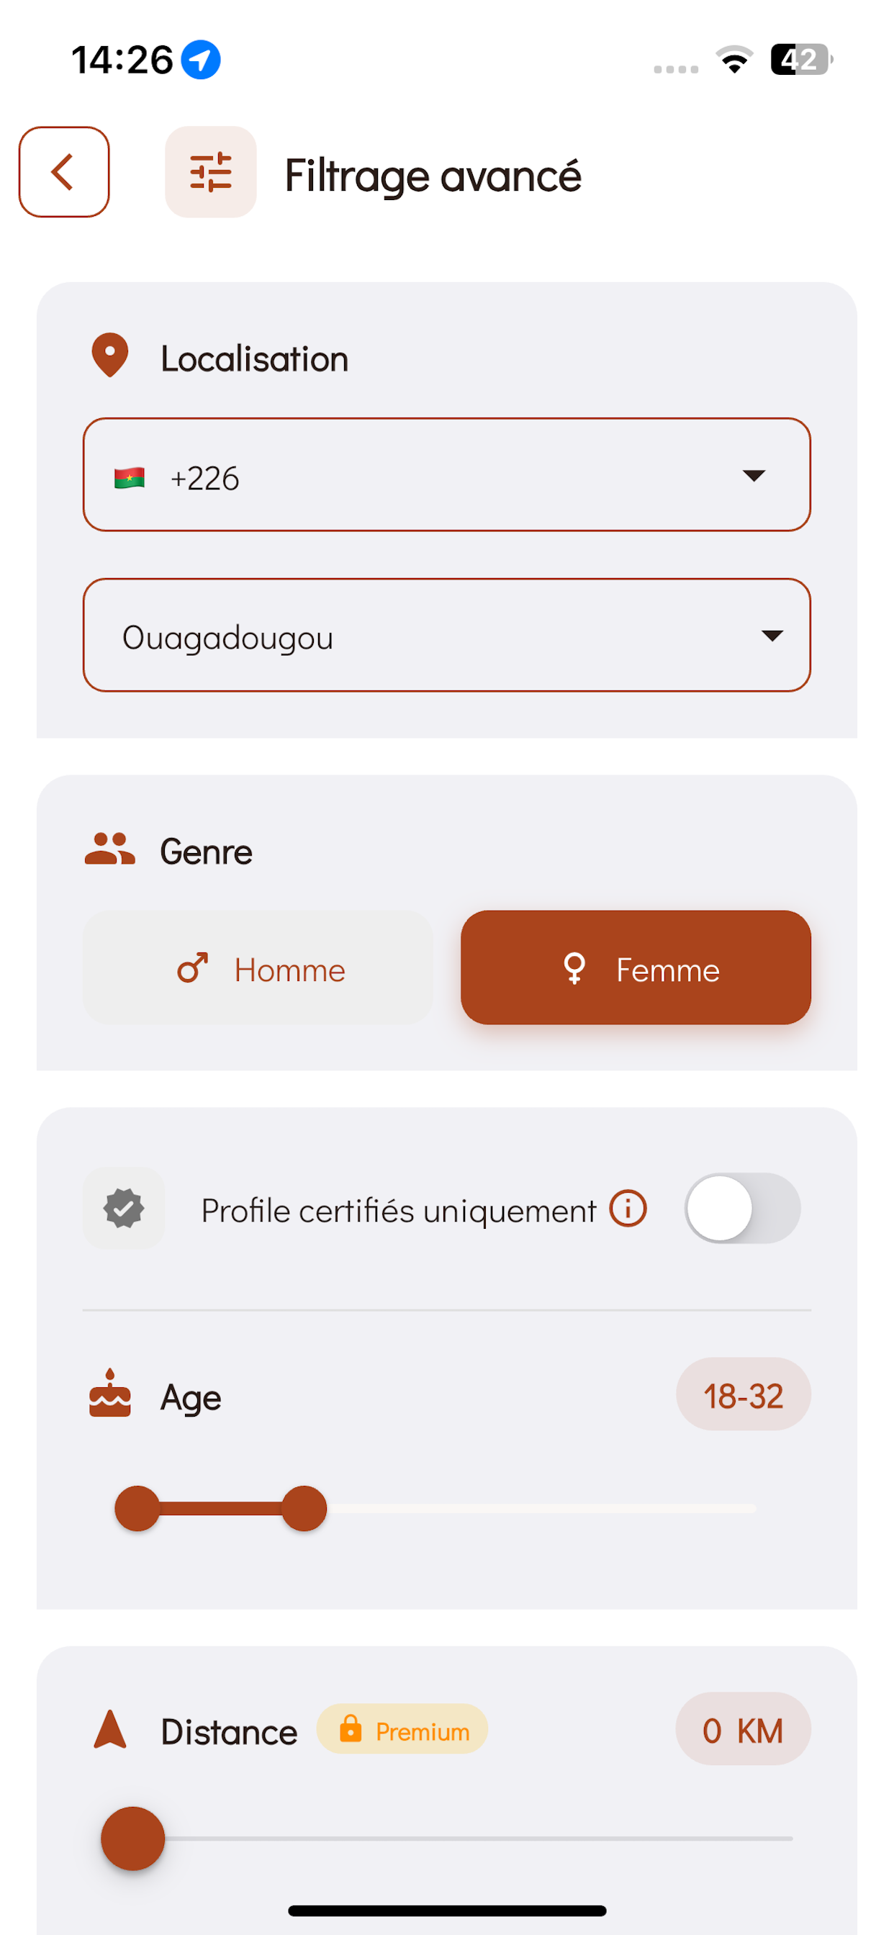The width and height of the screenshot is (894, 1935).
Task: Tap the Burkina Faso flag icon
Action: point(130,478)
